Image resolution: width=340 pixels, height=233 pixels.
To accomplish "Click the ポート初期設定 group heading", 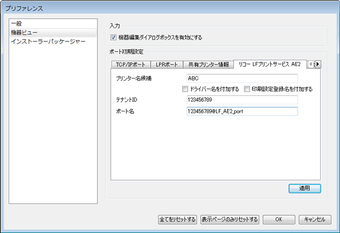I will point(126,52).
